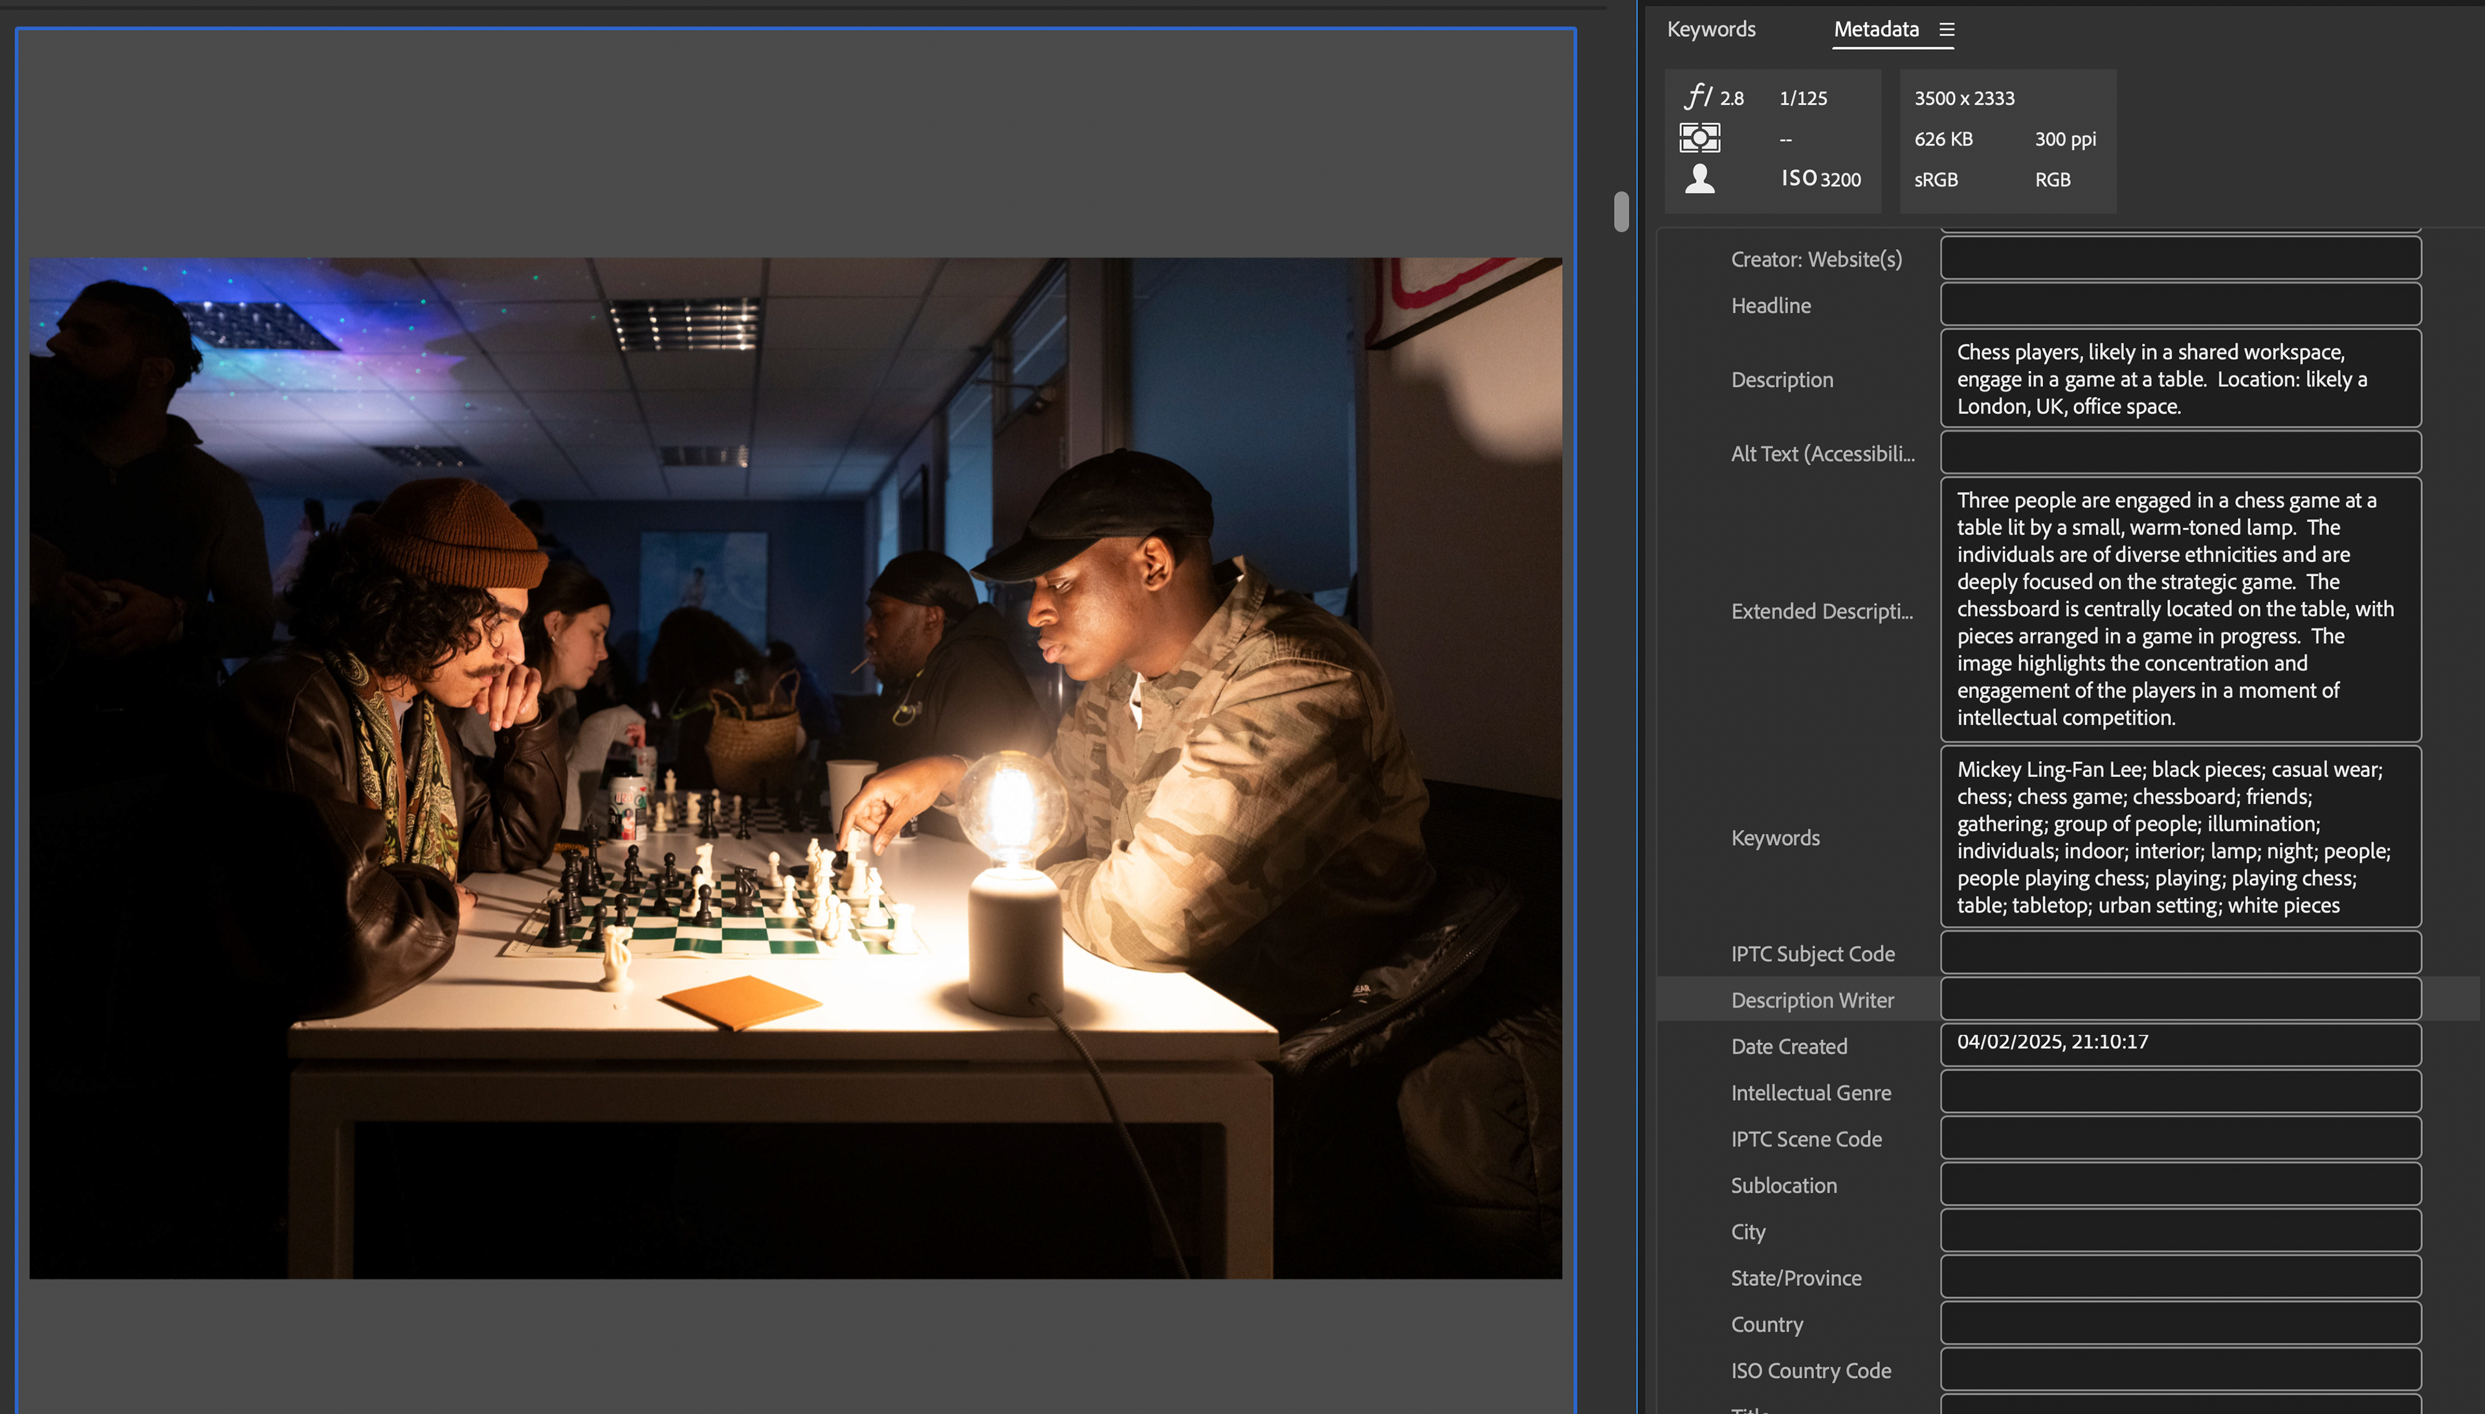
Task: Switch to the Keywords tab
Action: [x=1711, y=29]
